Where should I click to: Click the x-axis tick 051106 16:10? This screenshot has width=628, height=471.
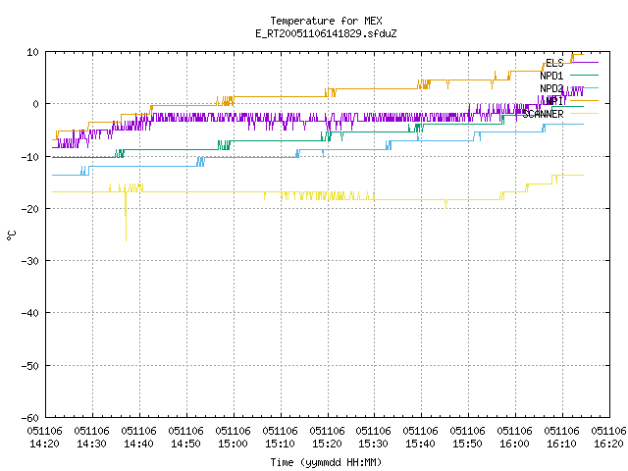coord(561,438)
